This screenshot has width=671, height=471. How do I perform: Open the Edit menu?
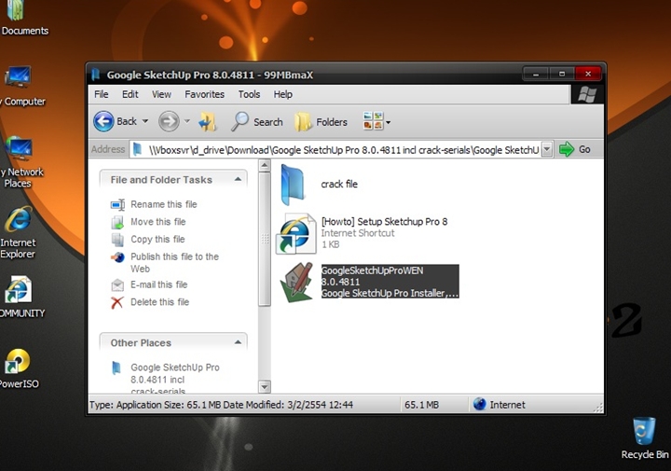130,94
